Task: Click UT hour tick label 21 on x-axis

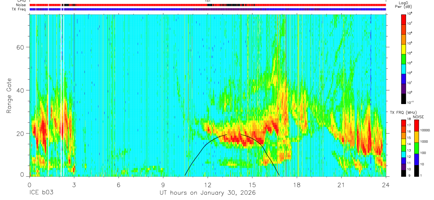Action: (x=341, y=185)
